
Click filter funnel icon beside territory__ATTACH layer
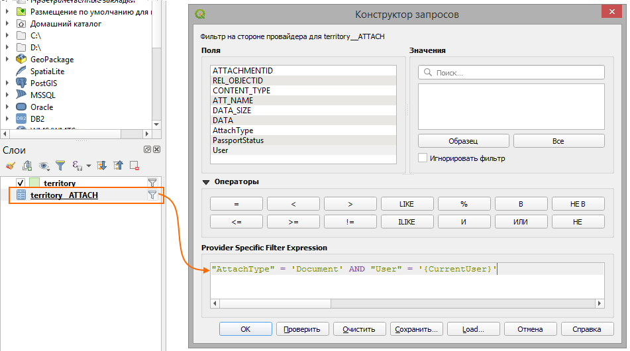pos(152,195)
